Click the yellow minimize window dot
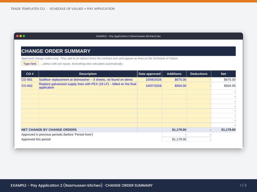This screenshot has width=257, height=192. tap(21, 36)
